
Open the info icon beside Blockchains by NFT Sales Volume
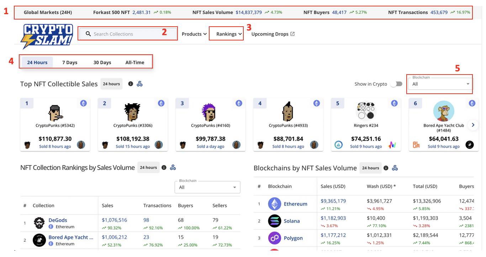[386, 168]
